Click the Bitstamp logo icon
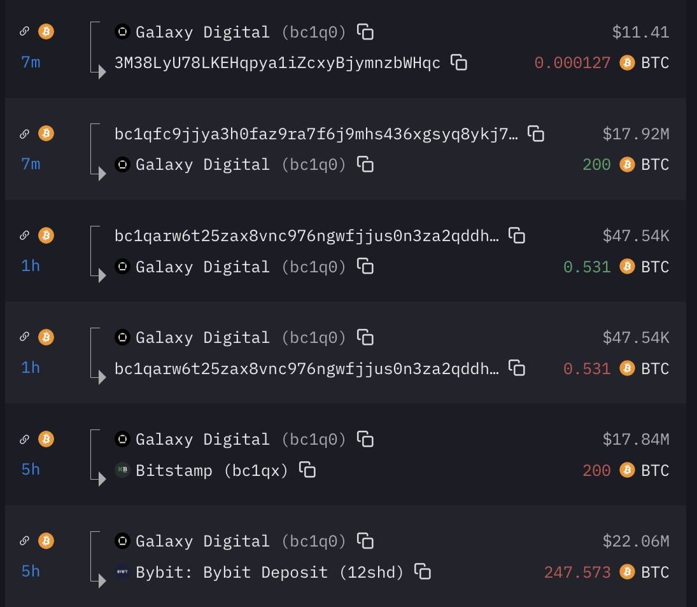Viewport: 697px width, 607px height. [122, 470]
